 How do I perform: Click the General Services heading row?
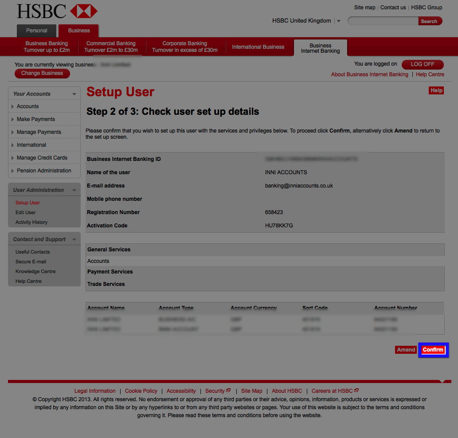tap(265, 250)
